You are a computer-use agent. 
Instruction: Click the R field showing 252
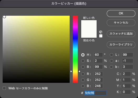(x=98, y=74)
